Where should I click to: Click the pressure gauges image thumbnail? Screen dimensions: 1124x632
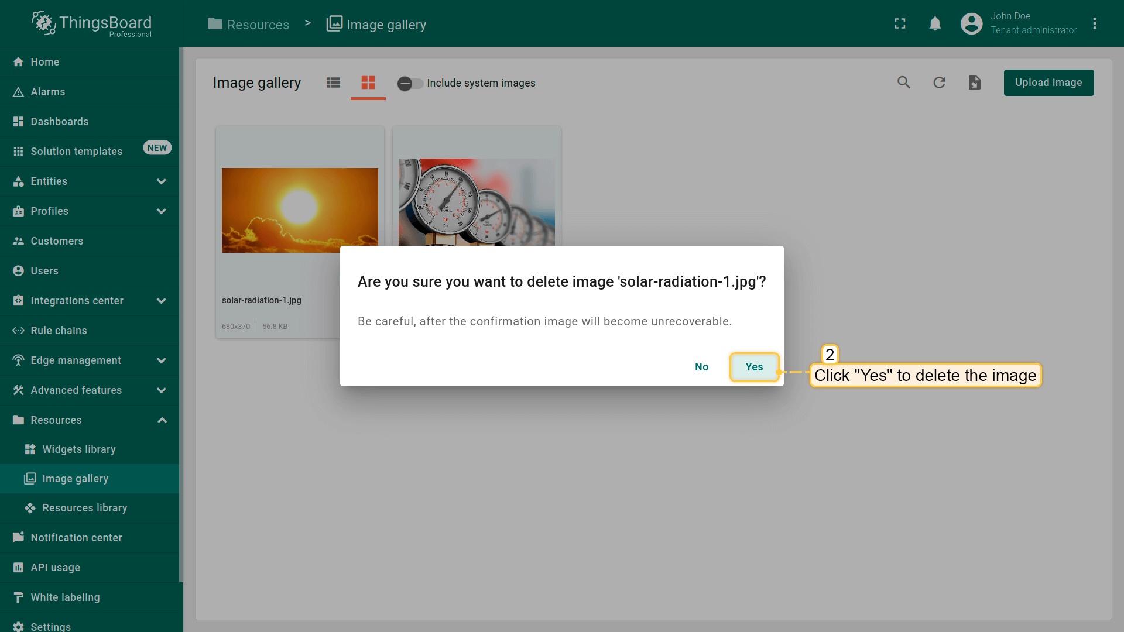477,202
